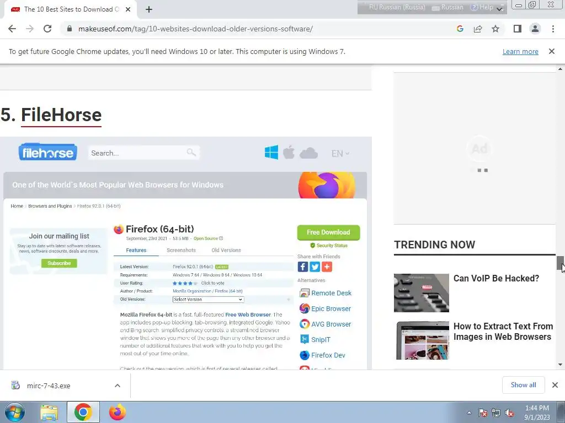Bookmark this page with the star icon
The image size is (565, 423).
[x=495, y=29]
